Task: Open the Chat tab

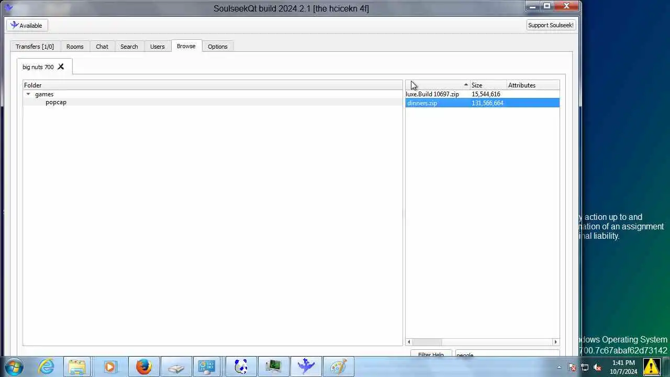Action: click(102, 47)
